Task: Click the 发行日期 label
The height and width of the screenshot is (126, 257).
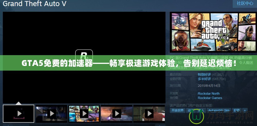Action: [176, 86]
